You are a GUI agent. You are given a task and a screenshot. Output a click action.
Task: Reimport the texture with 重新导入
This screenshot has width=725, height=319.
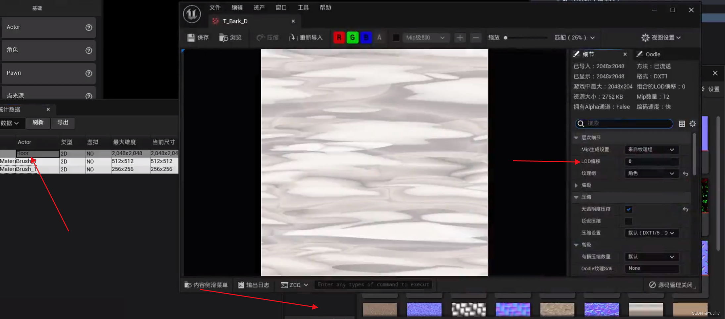tap(306, 38)
